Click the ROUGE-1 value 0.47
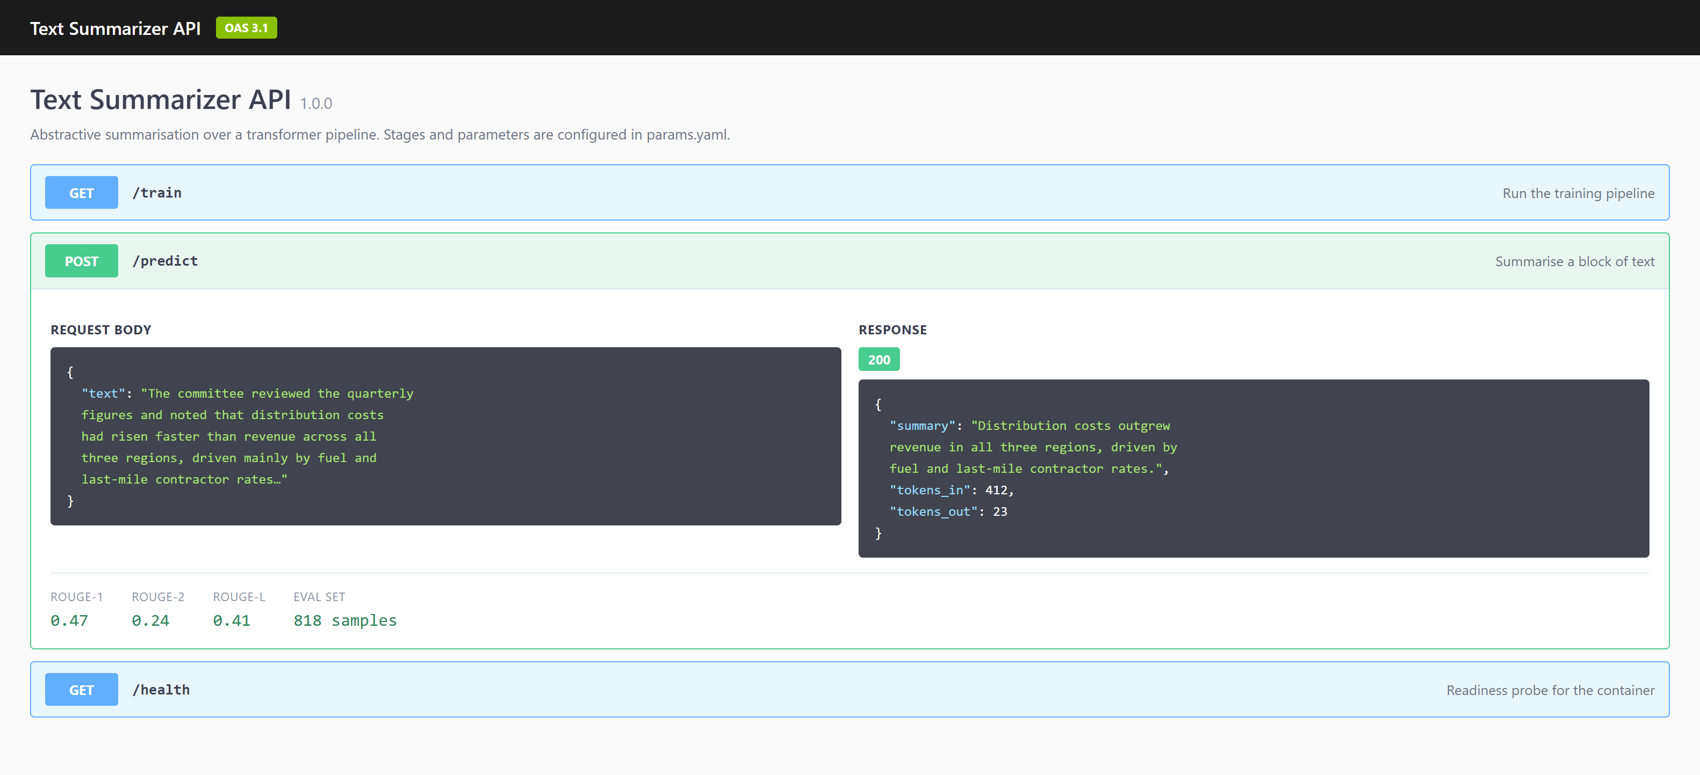 click(x=69, y=620)
